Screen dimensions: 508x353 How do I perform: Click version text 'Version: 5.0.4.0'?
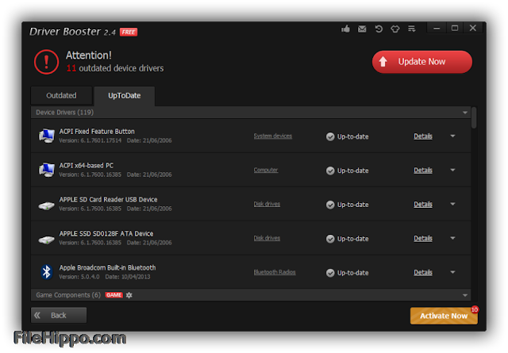click(79, 277)
